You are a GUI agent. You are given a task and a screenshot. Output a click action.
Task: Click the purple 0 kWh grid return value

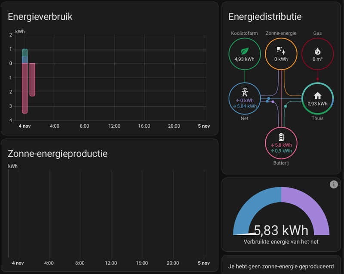click(x=245, y=101)
